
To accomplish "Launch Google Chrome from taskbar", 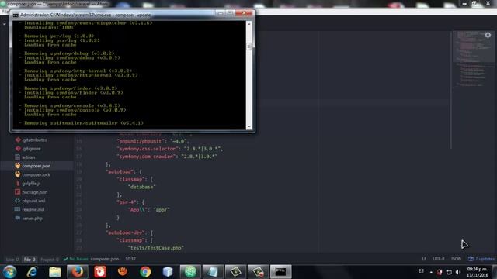I will tap(145, 272).
